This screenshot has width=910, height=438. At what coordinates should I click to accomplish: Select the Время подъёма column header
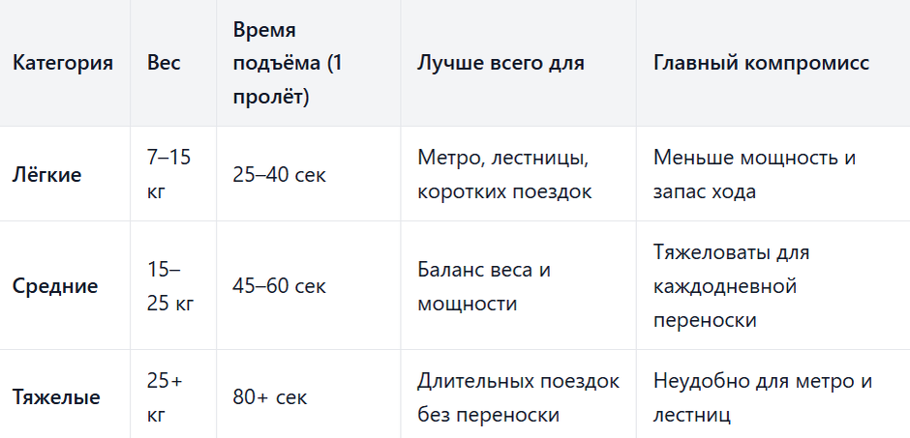point(288,63)
